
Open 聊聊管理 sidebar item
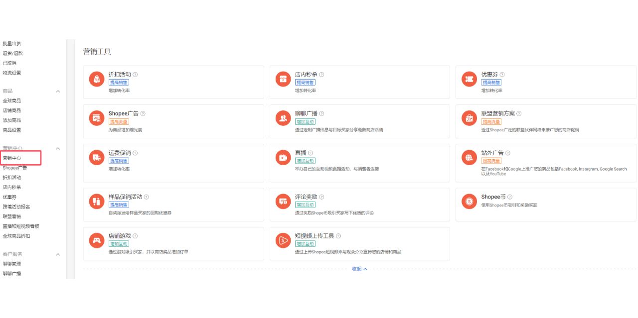coord(12,264)
